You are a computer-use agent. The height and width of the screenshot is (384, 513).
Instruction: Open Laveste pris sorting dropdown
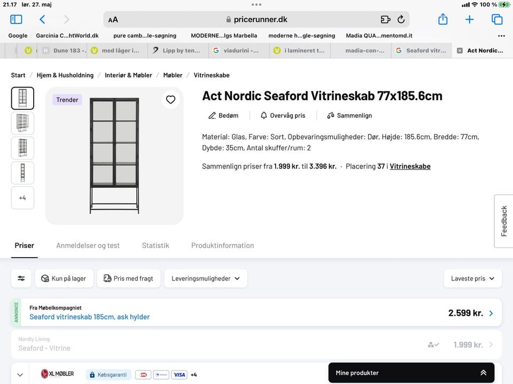click(x=472, y=278)
